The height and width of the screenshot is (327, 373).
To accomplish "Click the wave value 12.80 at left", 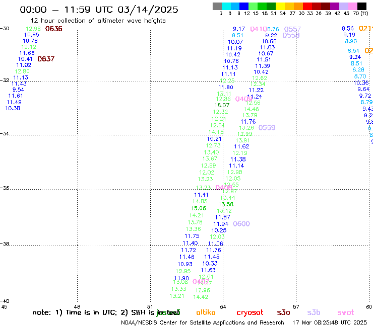I will point(22,71).
